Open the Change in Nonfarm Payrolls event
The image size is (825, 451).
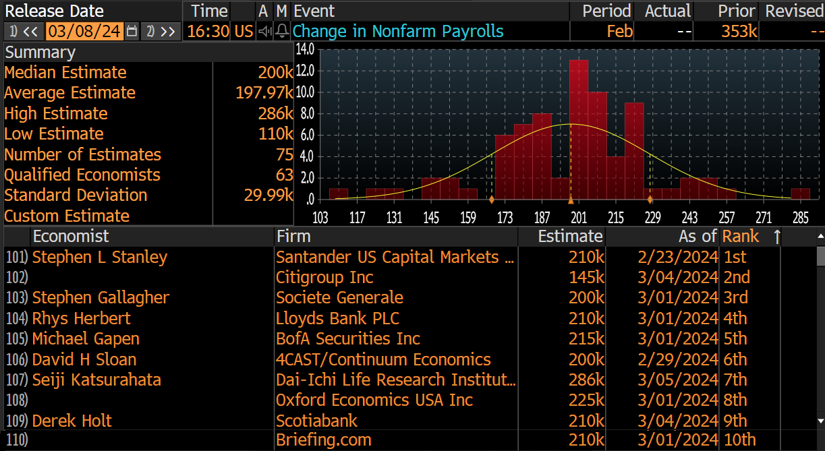(398, 32)
